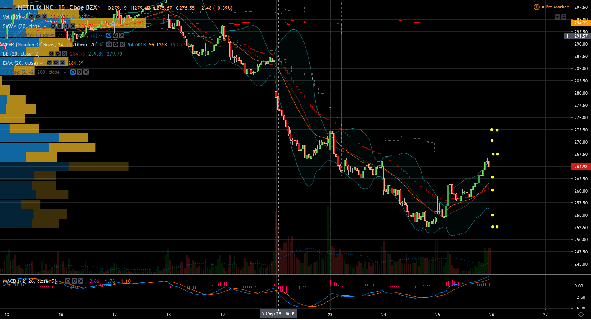591x320 pixels.
Task: Remove the Vol (20) indicator
Action: point(44,17)
